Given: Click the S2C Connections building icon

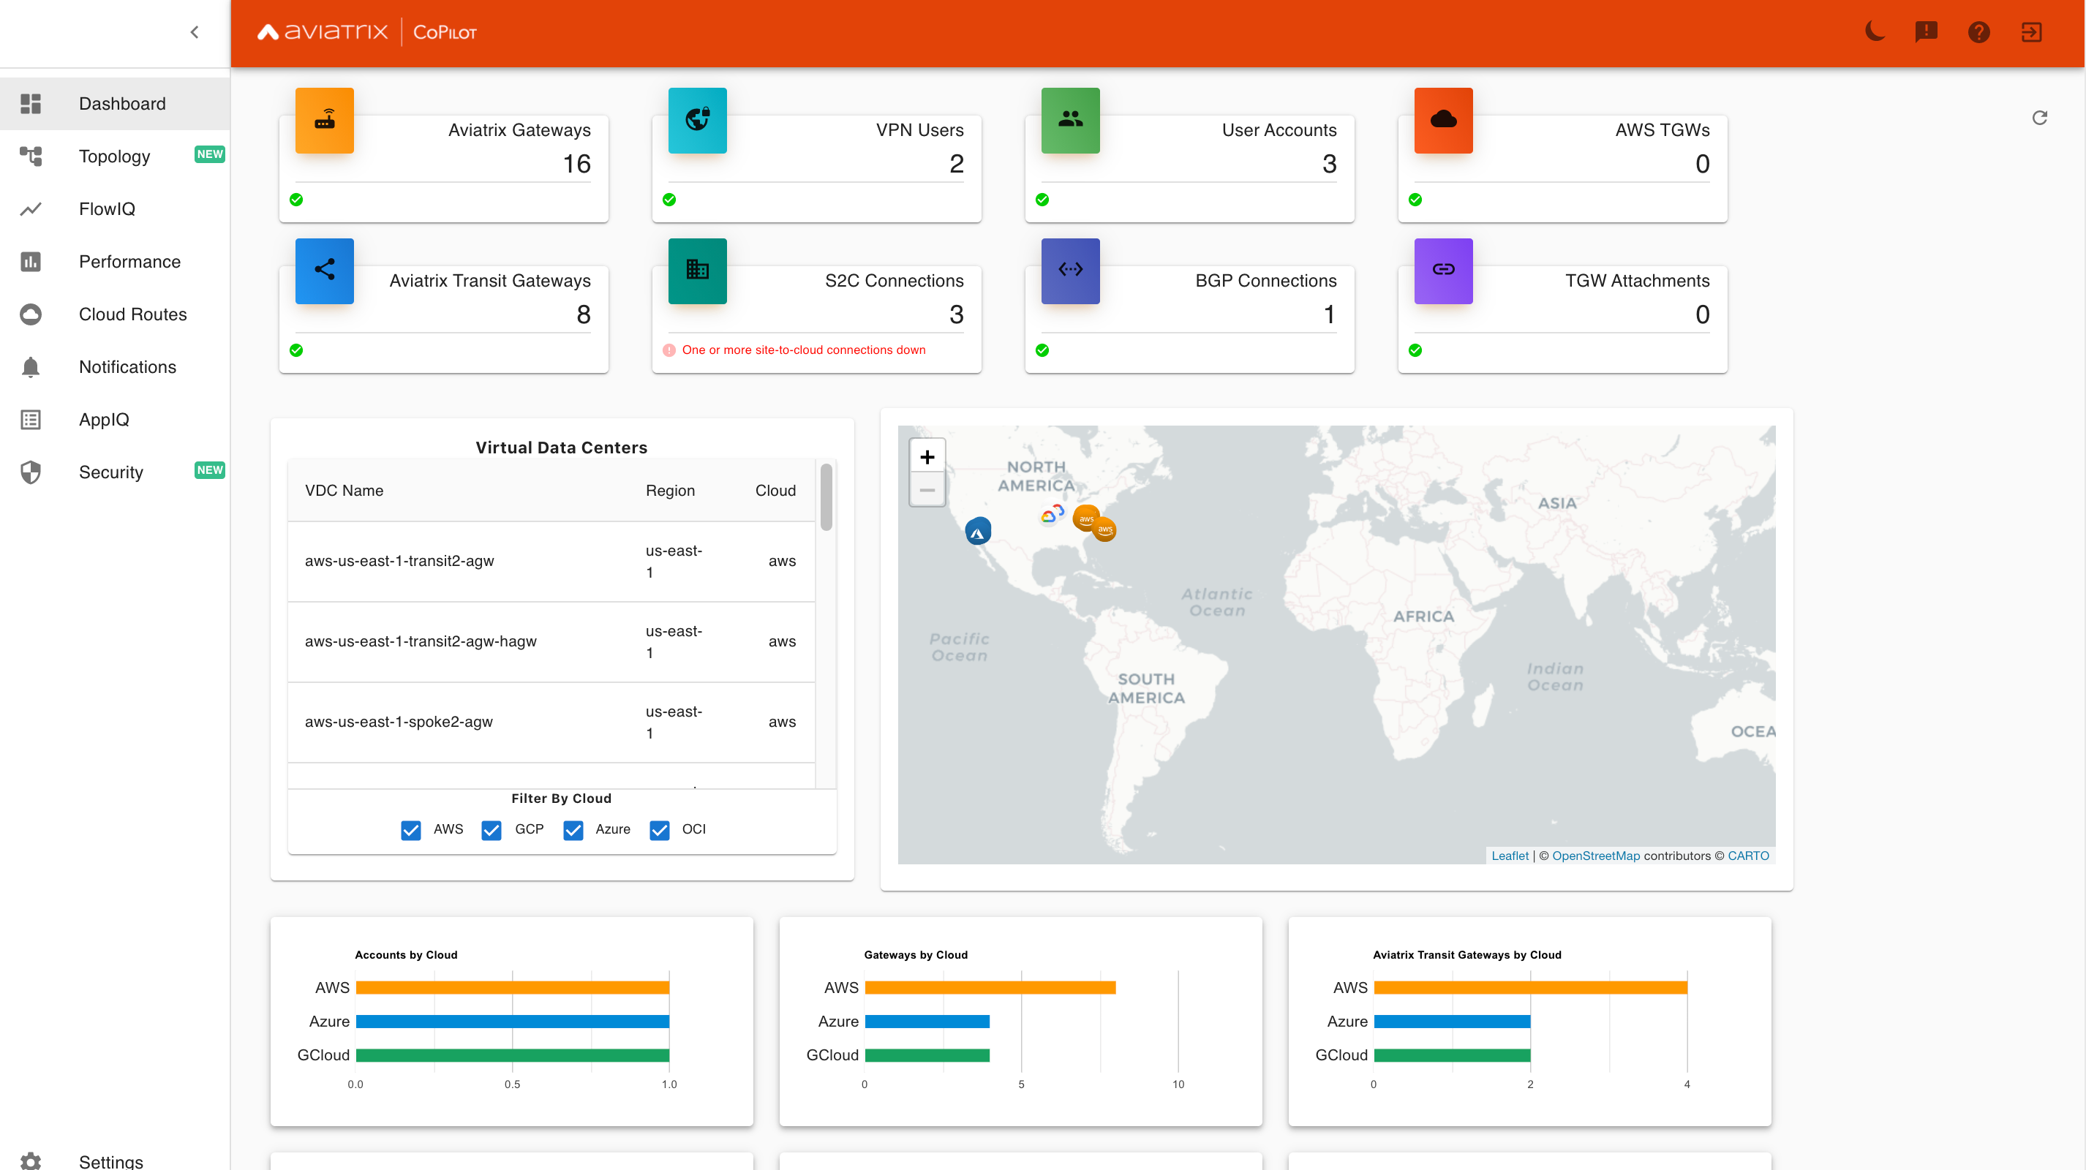Looking at the screenshot, I should point(697,271).
